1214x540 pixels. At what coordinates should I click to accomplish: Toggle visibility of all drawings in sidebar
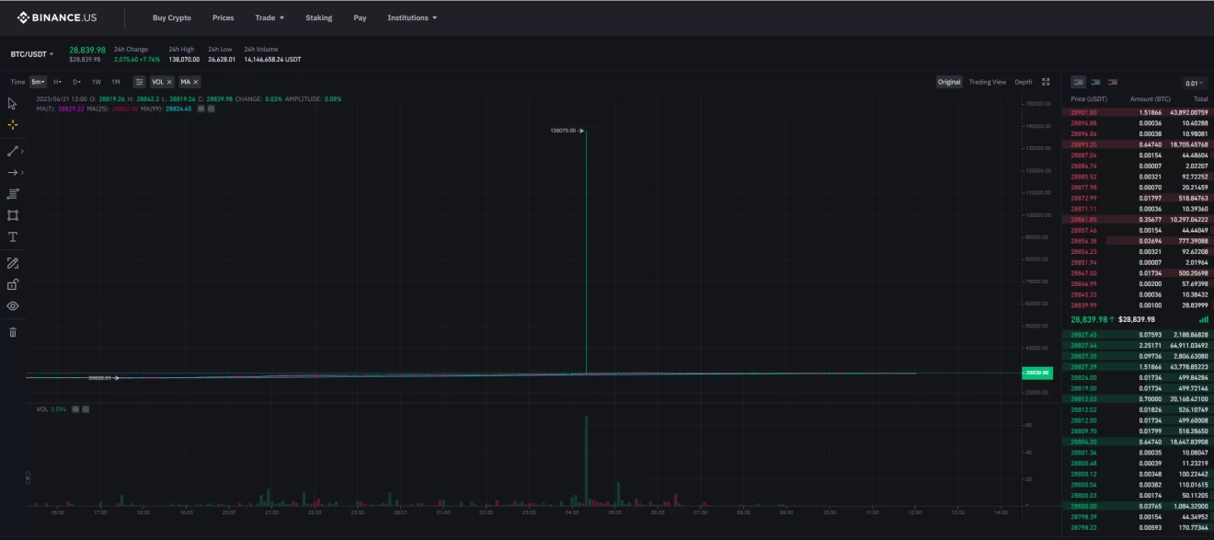tap(13, 306)
